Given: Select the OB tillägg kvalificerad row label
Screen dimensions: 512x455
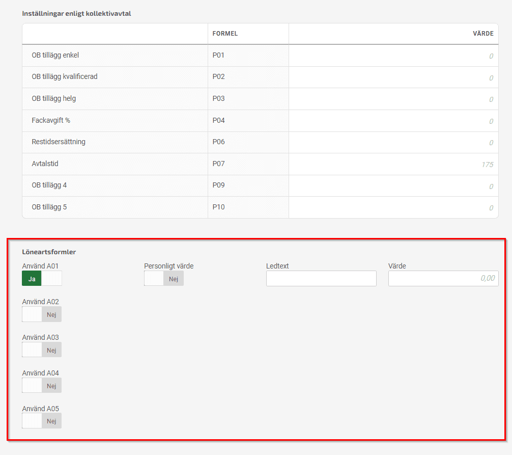Looking at the screenshot, I should pos(64,76).
